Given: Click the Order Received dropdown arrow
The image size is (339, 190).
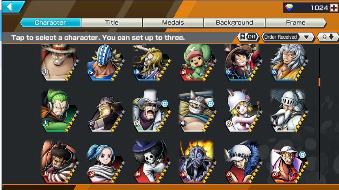Looking at the screenshot, I should click(x=306, y=37).
